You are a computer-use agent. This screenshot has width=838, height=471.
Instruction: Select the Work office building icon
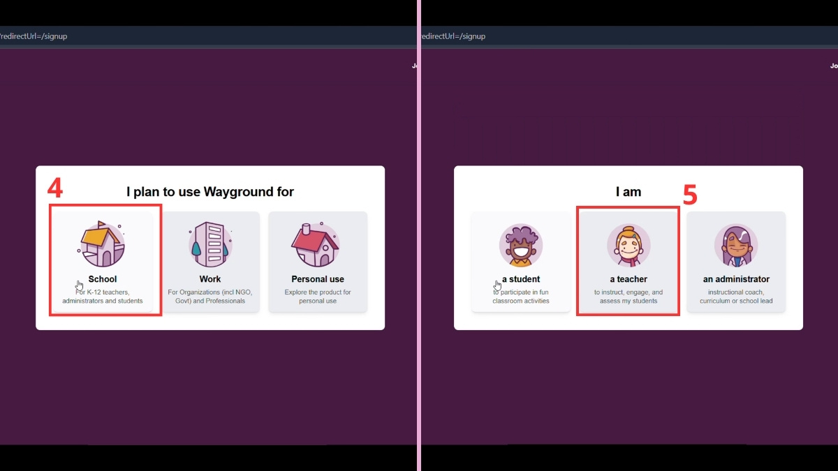[x=210, y=244]
